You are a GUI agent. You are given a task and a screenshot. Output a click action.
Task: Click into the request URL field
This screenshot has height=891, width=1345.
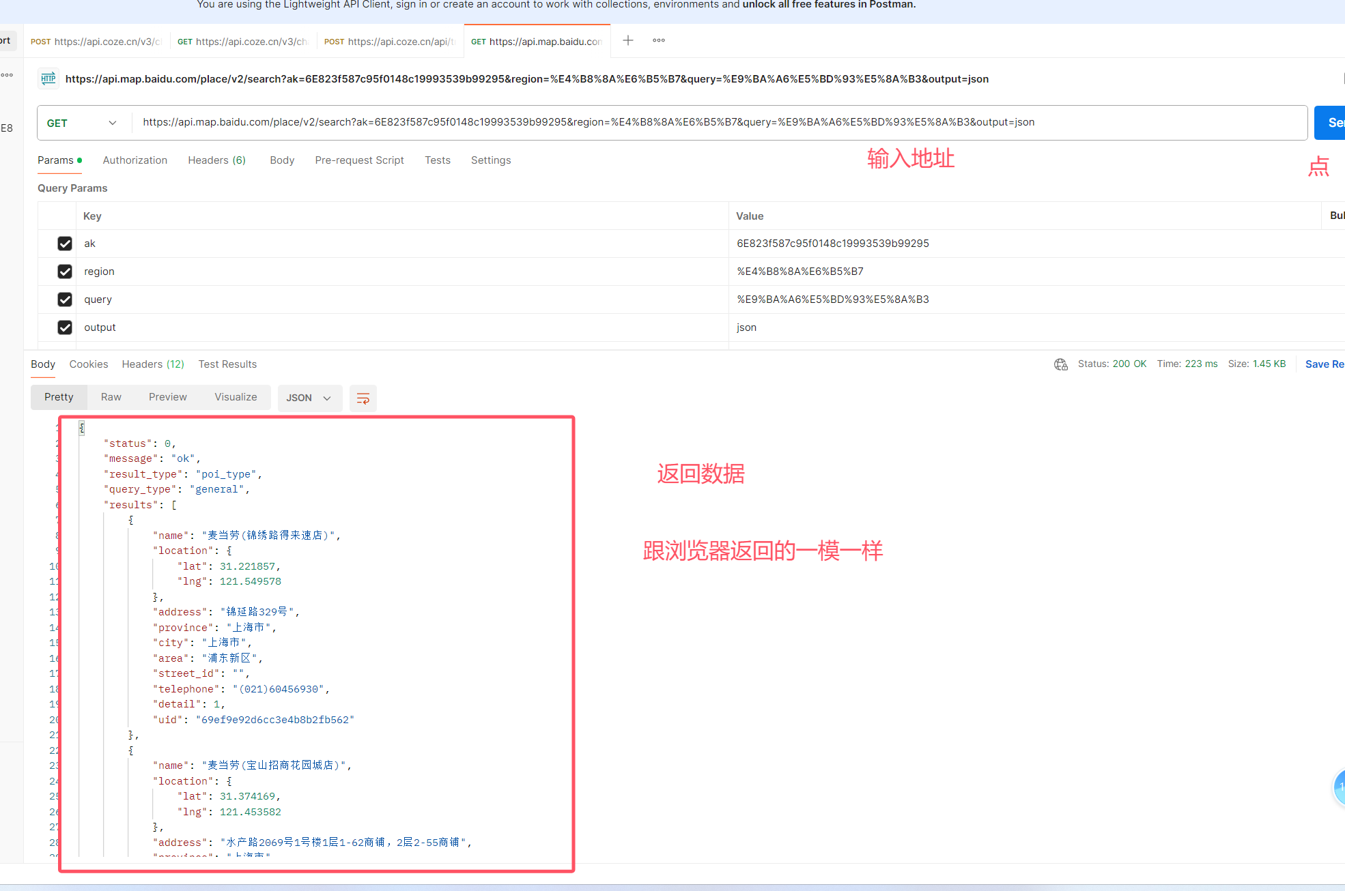tap(717, 123)
